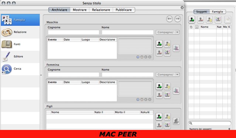
Task: Sort Femmina events by Descrizione column
Action: (108, 82)
